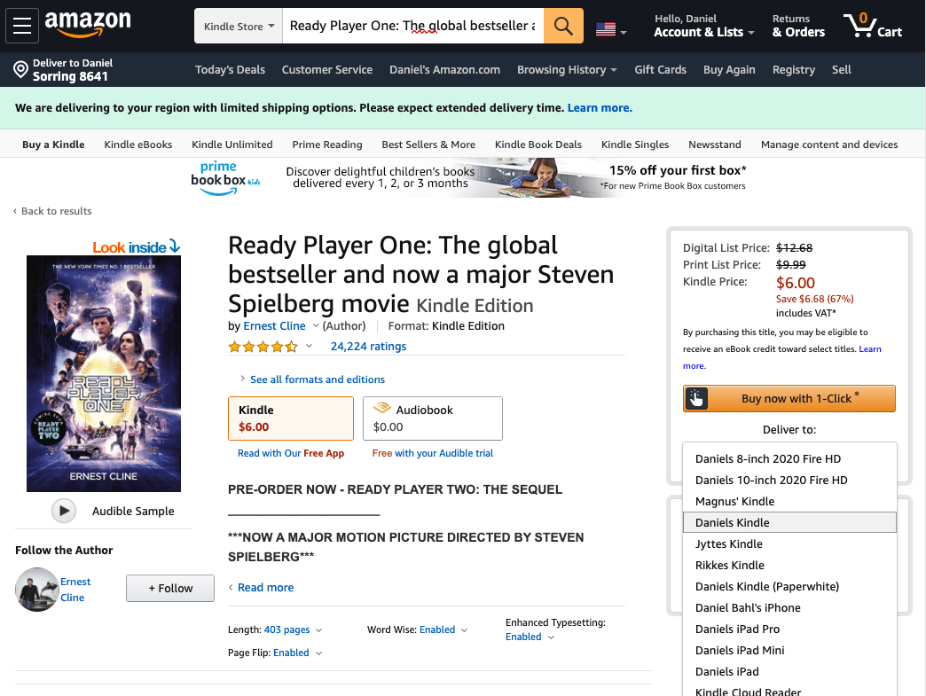The image size is (926, 696).
Task: Click the delivery location pin icon
Action: 20,70
